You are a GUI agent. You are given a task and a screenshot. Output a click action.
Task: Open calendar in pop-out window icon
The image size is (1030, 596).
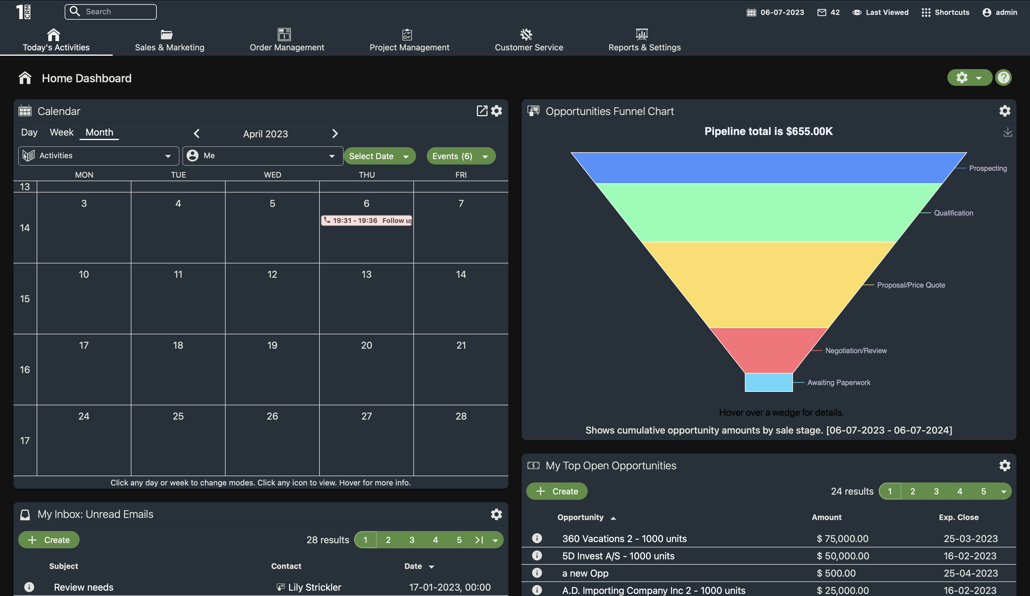(x=482, y=111)
